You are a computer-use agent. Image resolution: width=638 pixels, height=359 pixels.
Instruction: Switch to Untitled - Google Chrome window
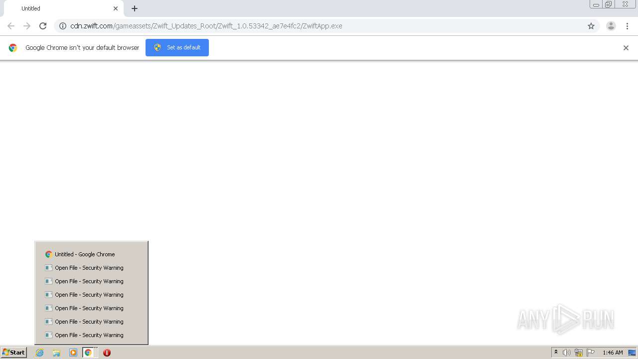[x=91, y=254]
